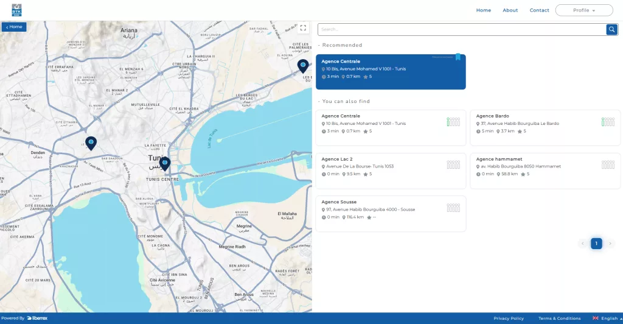Click the map pin near Denden
Screen dimensions: 623x324
click(x=91, y=143)
